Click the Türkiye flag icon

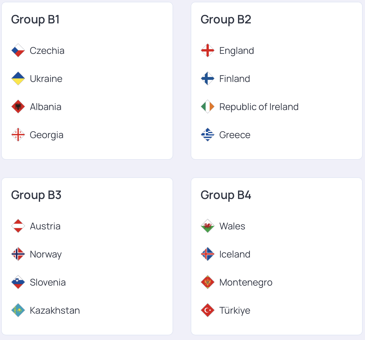(208, 310)
